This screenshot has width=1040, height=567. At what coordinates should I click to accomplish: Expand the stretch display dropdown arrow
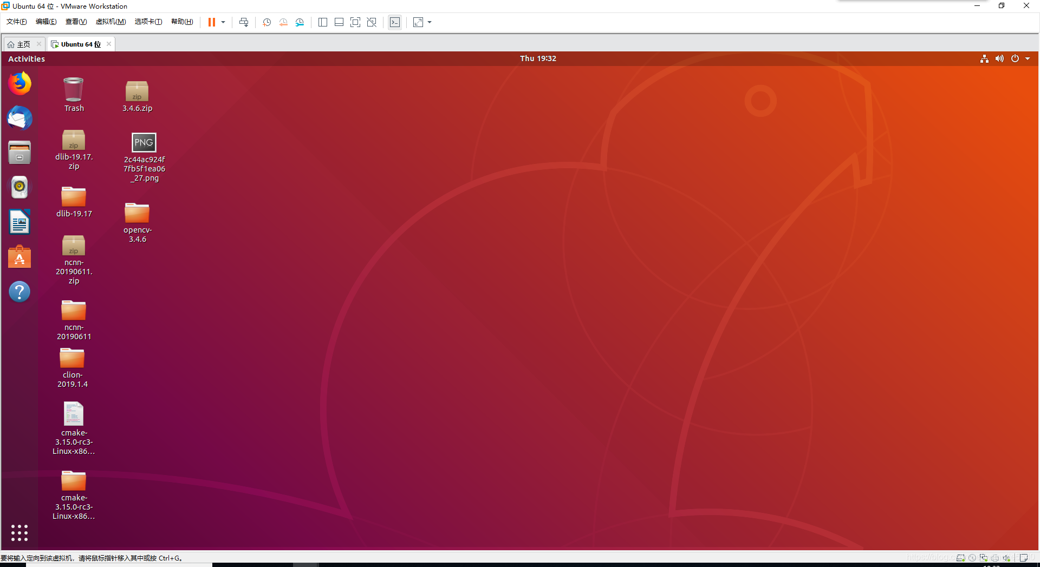pyautogui.click(x=430, y=22)
